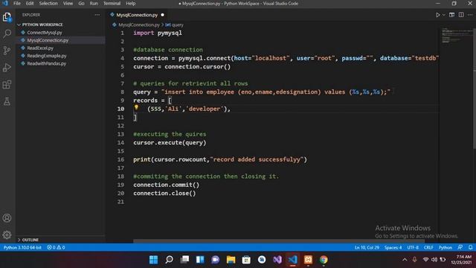Screen dimensions: 476x268
Task: Open the errors and warnings indicator
Action: pos(56,248)
